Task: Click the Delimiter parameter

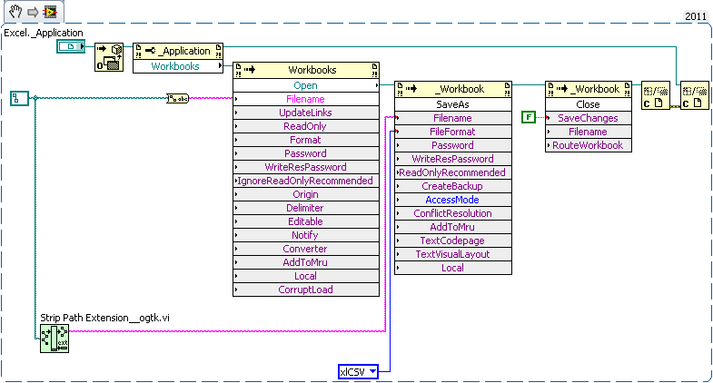Action: (x=306, y=208)
